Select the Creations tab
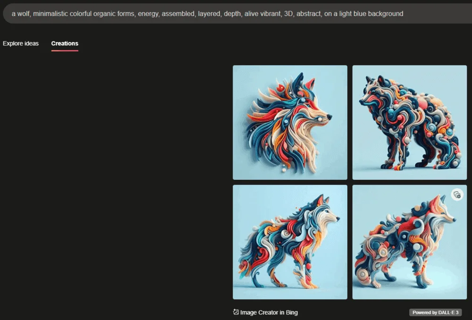Viewport: 472px width, 320px height. pyautogui.click(x=65, y=43)
